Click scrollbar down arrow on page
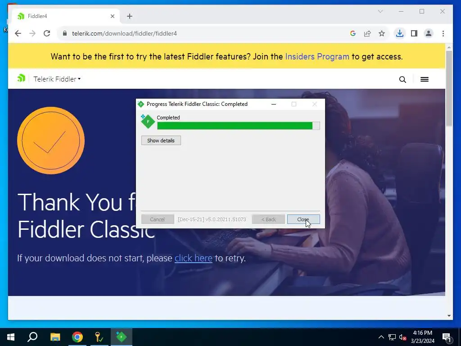The image size is (461, 346). click(x=449, y=316)
